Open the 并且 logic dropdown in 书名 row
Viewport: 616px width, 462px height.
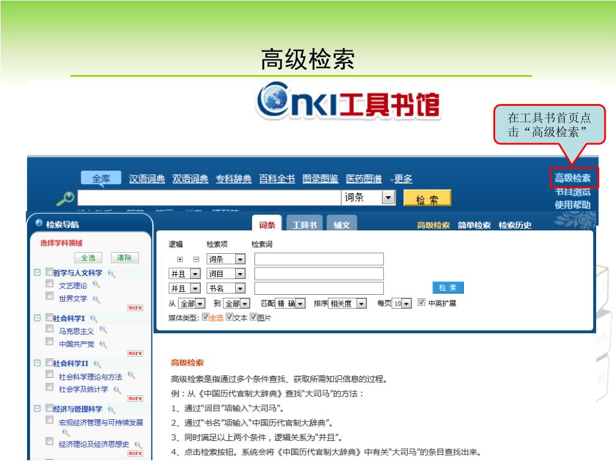pyautogui.click(x=185, y=288)
